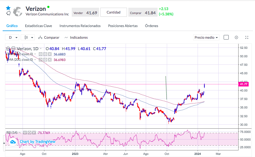Expand the Verizon, 1D legend arrow

pyautogui.click(x=41, y=49)
